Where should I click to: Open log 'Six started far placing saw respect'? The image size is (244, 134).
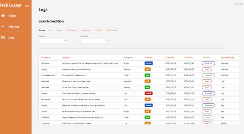click(x=77, y=123)
